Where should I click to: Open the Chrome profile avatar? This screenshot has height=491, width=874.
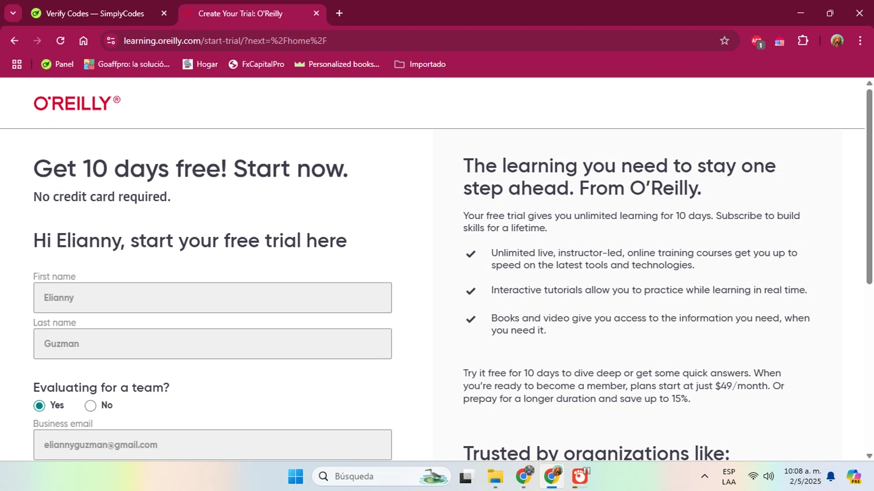[837, 41]
